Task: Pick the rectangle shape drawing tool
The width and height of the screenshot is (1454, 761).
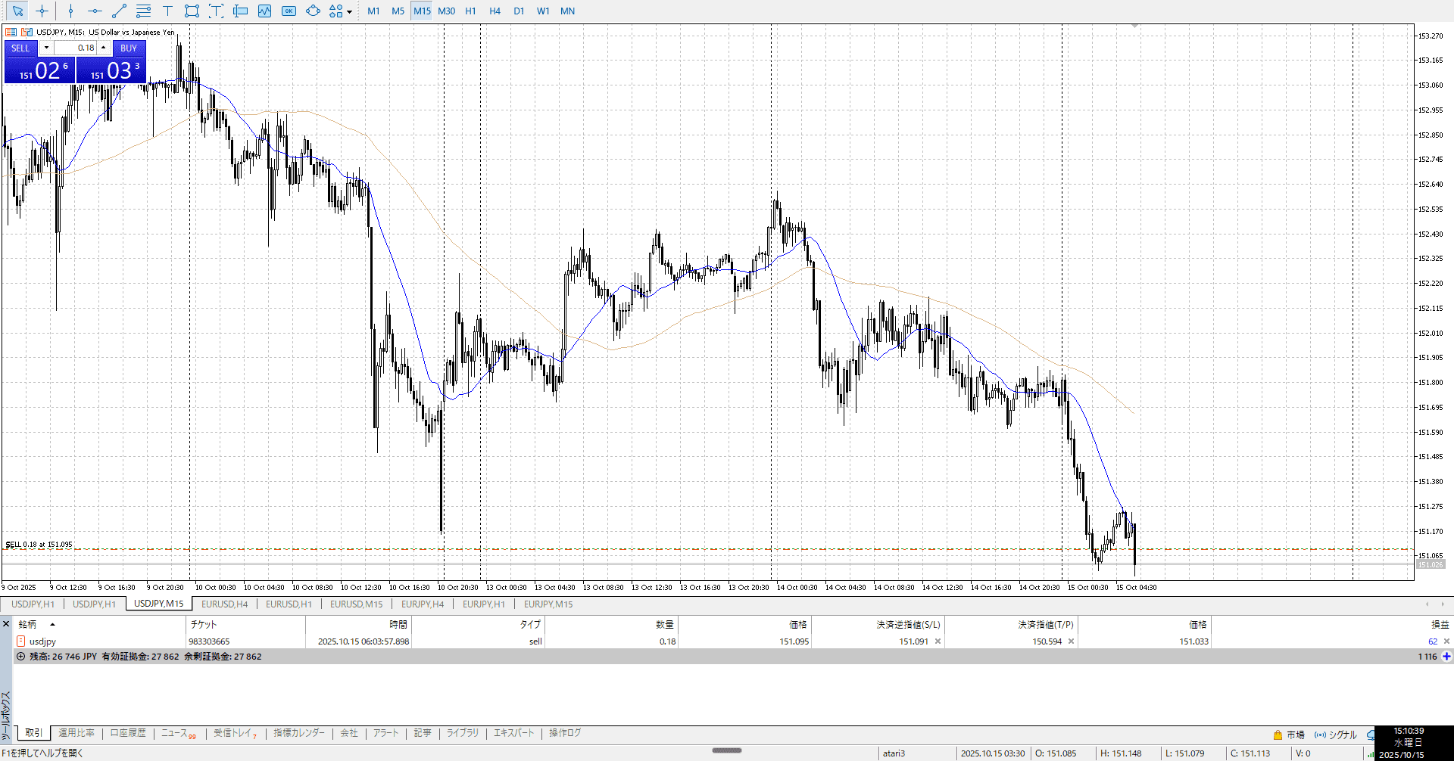Action: coord(192,11)
